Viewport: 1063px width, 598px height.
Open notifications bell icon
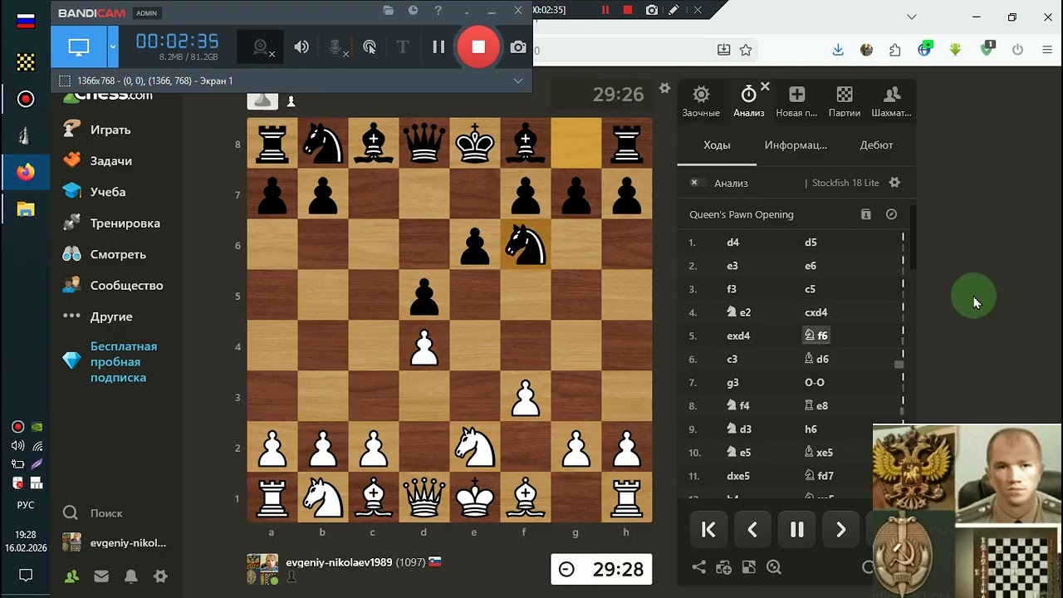click(x=131, y=576)
